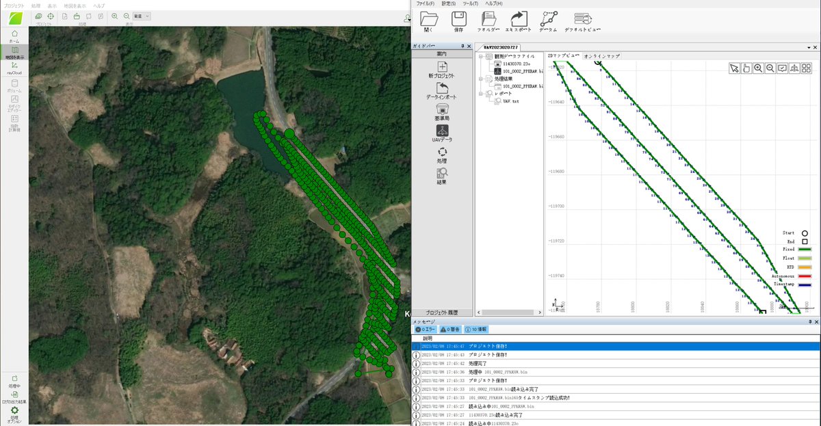Pin the ガイドバー panel
This screenshot has height=426, width=821.
pos(462,46)
